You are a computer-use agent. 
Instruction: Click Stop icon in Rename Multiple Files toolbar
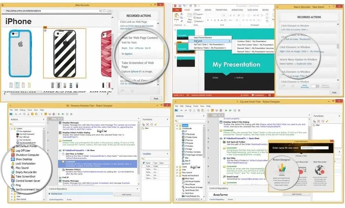click(71, 114)
